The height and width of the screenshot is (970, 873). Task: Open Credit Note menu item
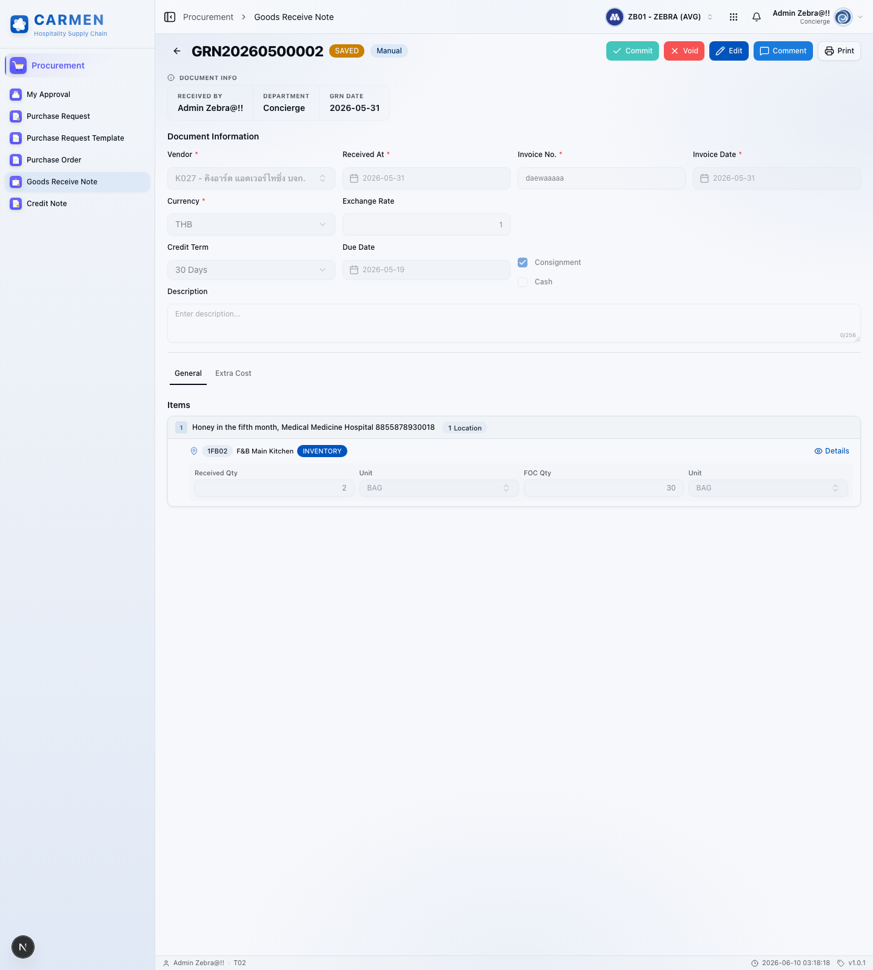[x=77, y=204]
